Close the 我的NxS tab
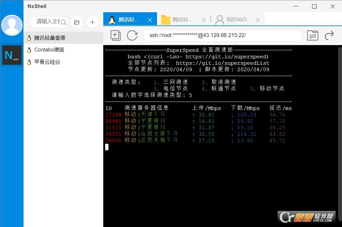 258,20
